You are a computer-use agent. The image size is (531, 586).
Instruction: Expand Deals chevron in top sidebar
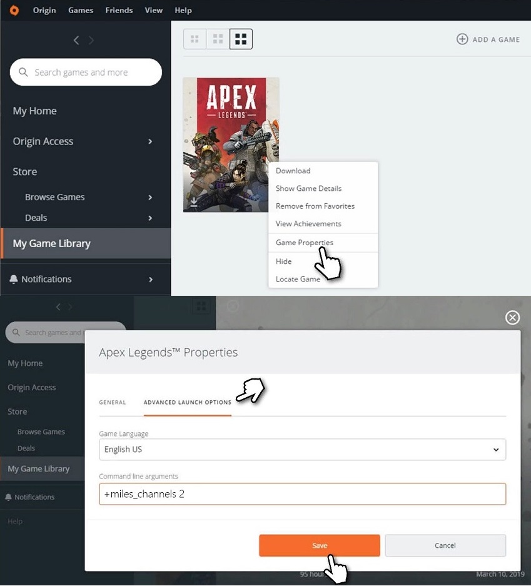point(150,218)
